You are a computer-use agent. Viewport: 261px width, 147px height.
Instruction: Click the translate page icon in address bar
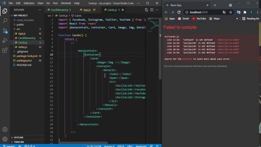[224, 12]
